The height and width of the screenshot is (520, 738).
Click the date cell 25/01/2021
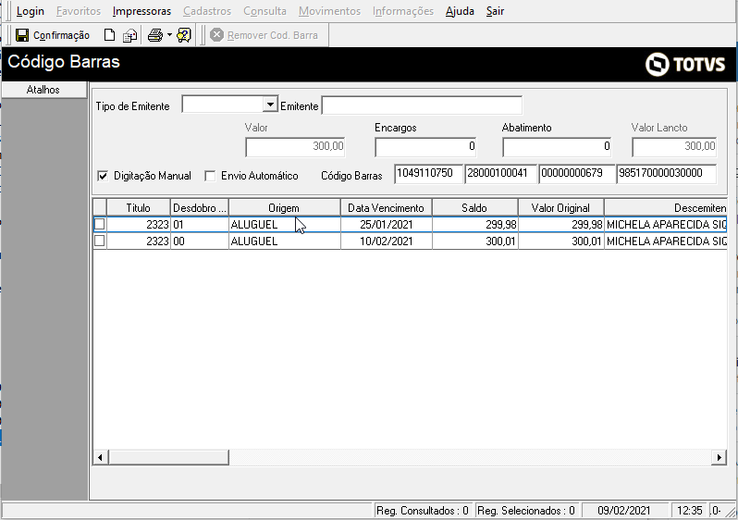[387, 225]
